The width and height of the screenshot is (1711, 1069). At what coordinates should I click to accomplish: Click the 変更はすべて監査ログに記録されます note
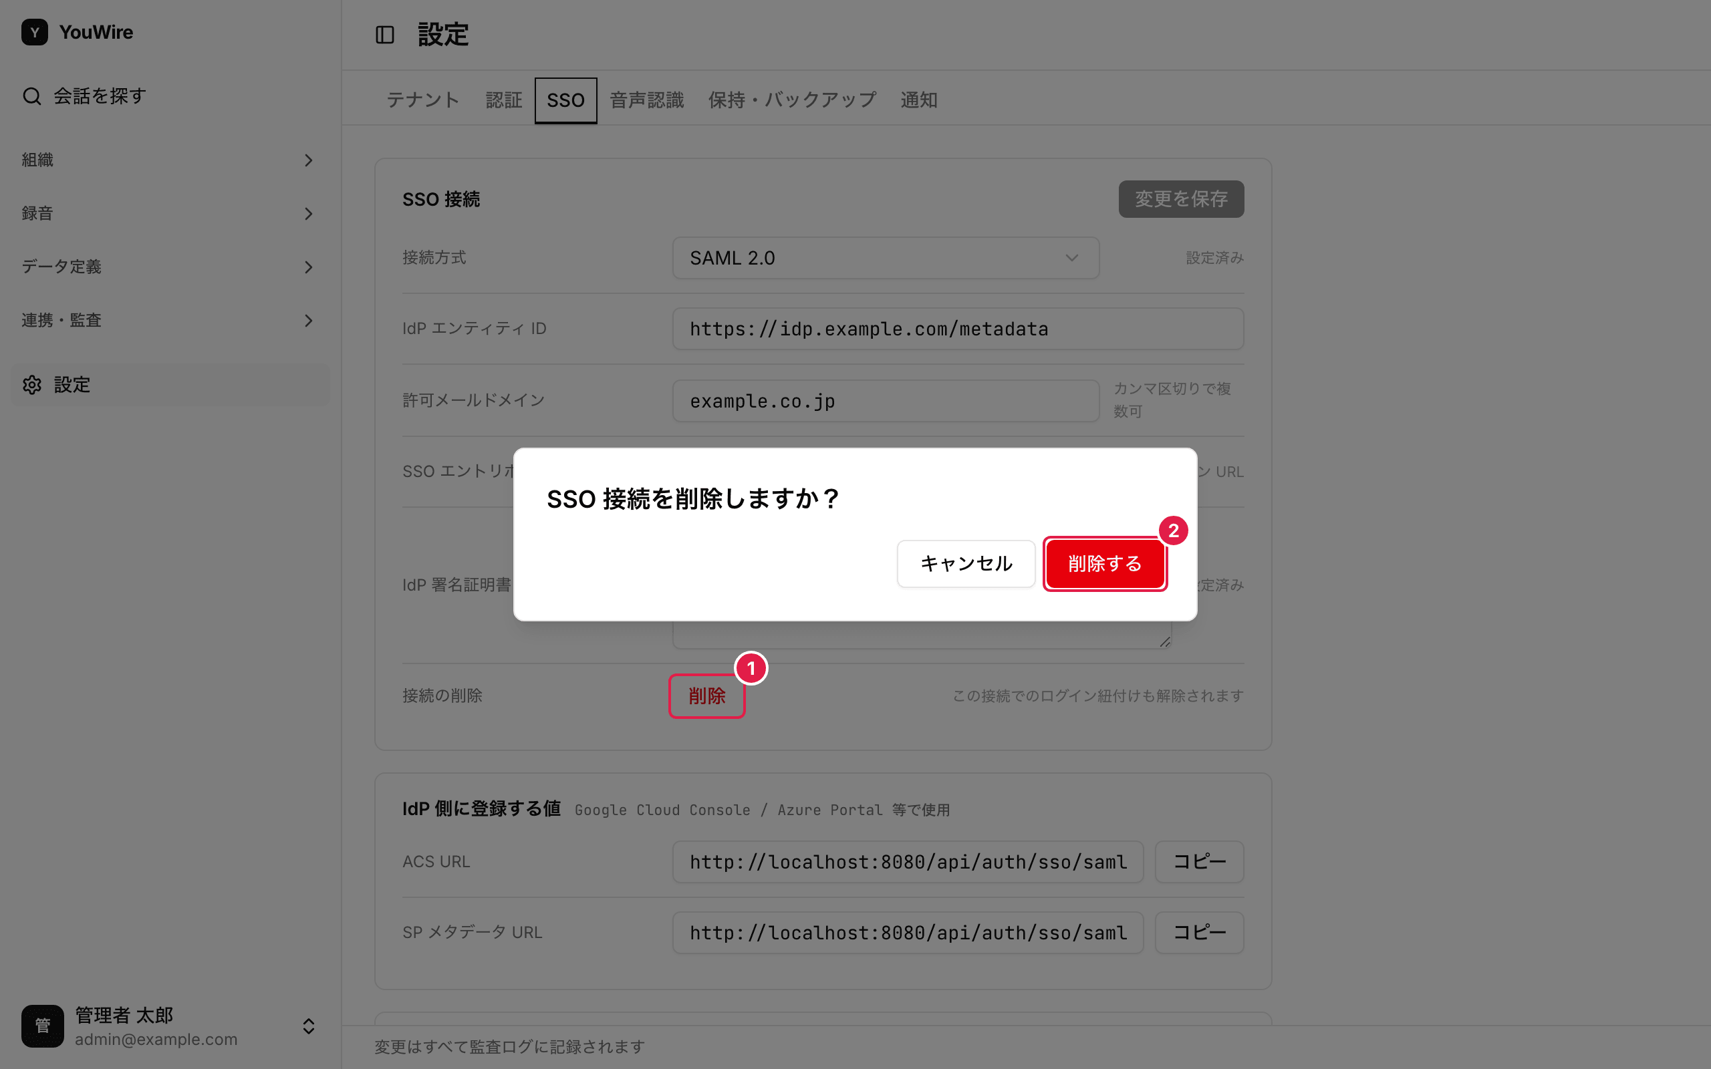pos(509,1047)
